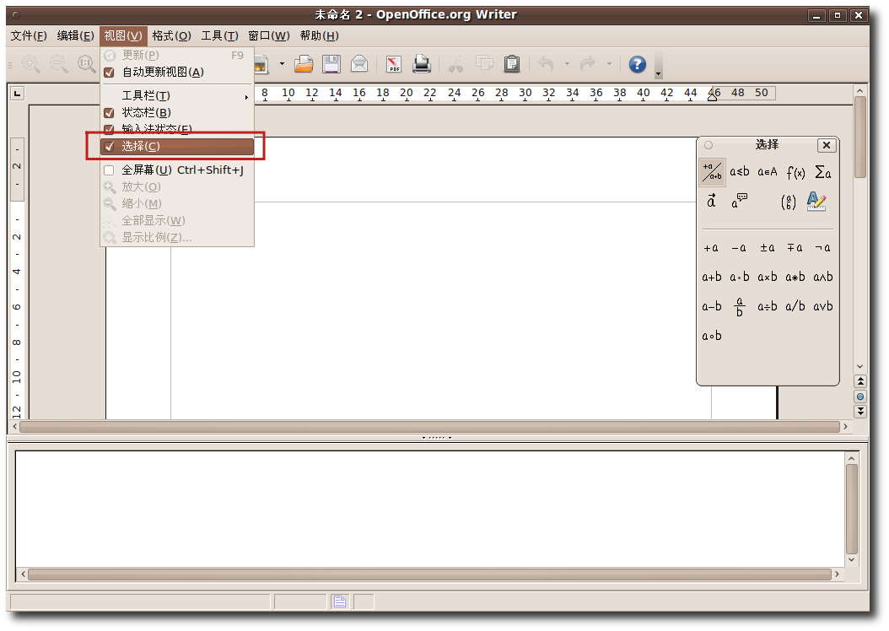Open a file with the folder icon
Viewport: 889px width, 631px height.
coord(304,64)
